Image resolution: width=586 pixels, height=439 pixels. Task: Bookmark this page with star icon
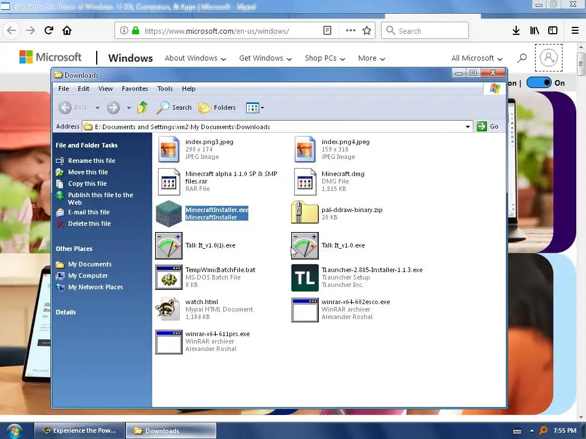click(367, 31)
